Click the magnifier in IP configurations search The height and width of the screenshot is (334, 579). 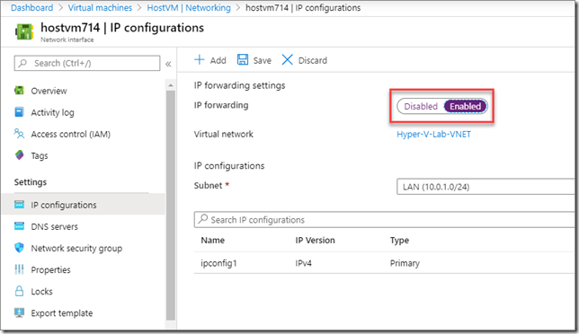tap(202, 219)
